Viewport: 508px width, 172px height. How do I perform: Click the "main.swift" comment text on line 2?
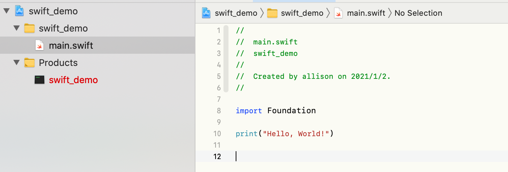[275, 42]
